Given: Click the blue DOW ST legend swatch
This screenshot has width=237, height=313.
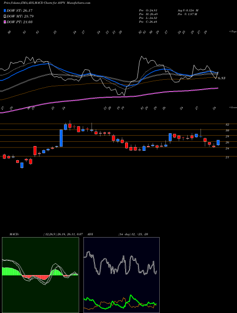Looking at the screenshot, I should 5,10.
